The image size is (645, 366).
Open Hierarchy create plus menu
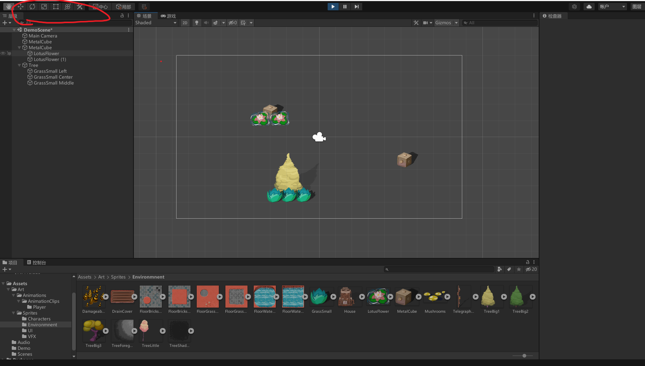click(7, 23)
